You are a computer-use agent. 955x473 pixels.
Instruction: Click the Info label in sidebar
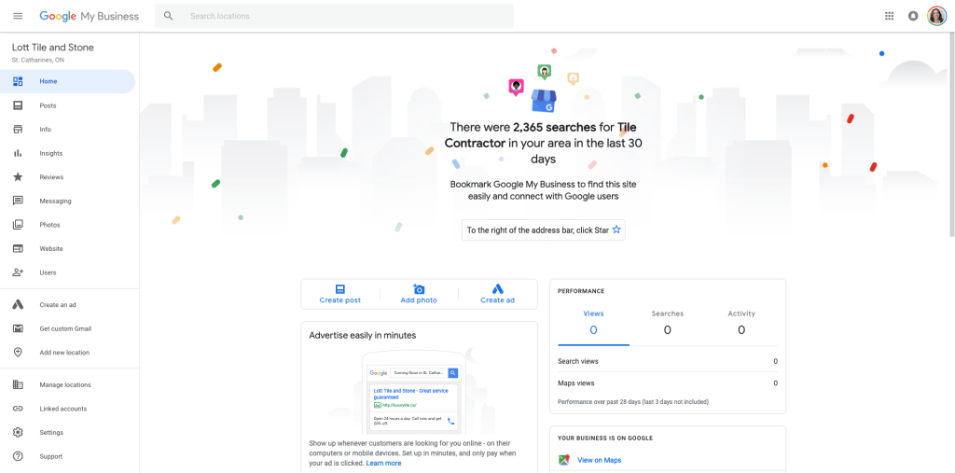pos(46,130)
